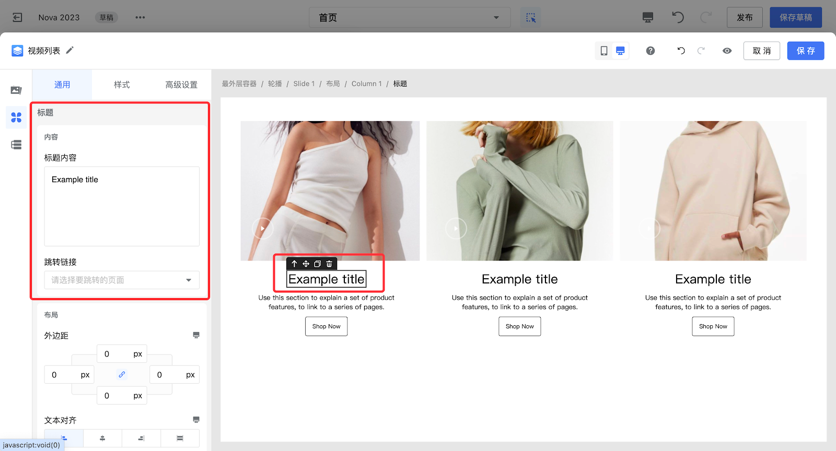Toggle linked margin values

122,374
